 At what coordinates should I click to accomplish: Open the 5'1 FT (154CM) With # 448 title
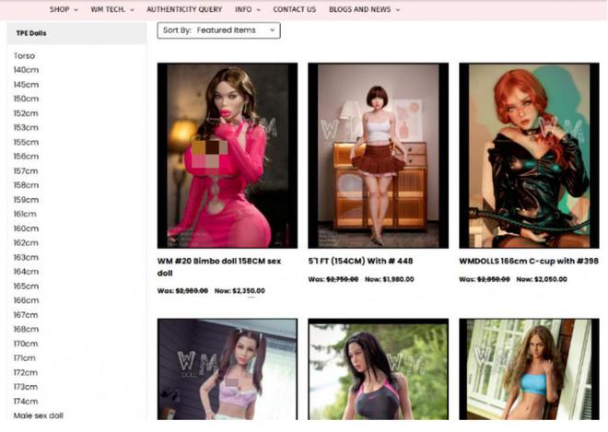point(360,261)
